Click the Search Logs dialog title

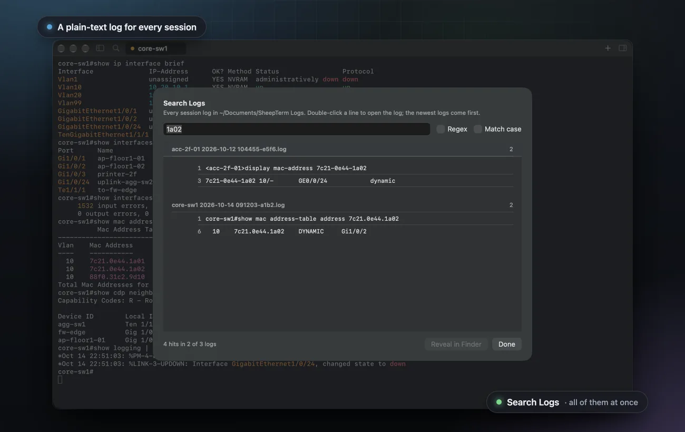point(184,103)
